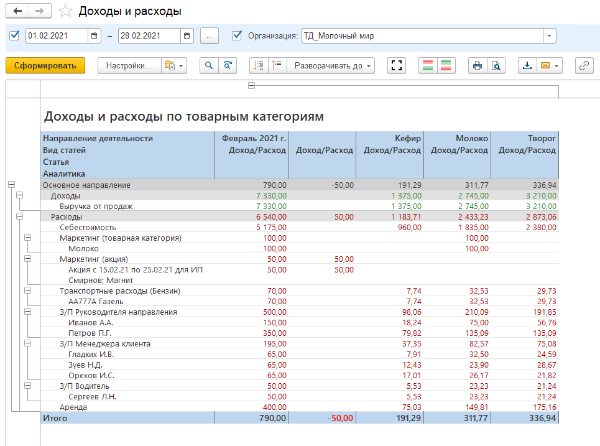Click the back navigation arrow
Viewport: 600px width, 446px height.
pyautogui.click(x=17, y=11)
